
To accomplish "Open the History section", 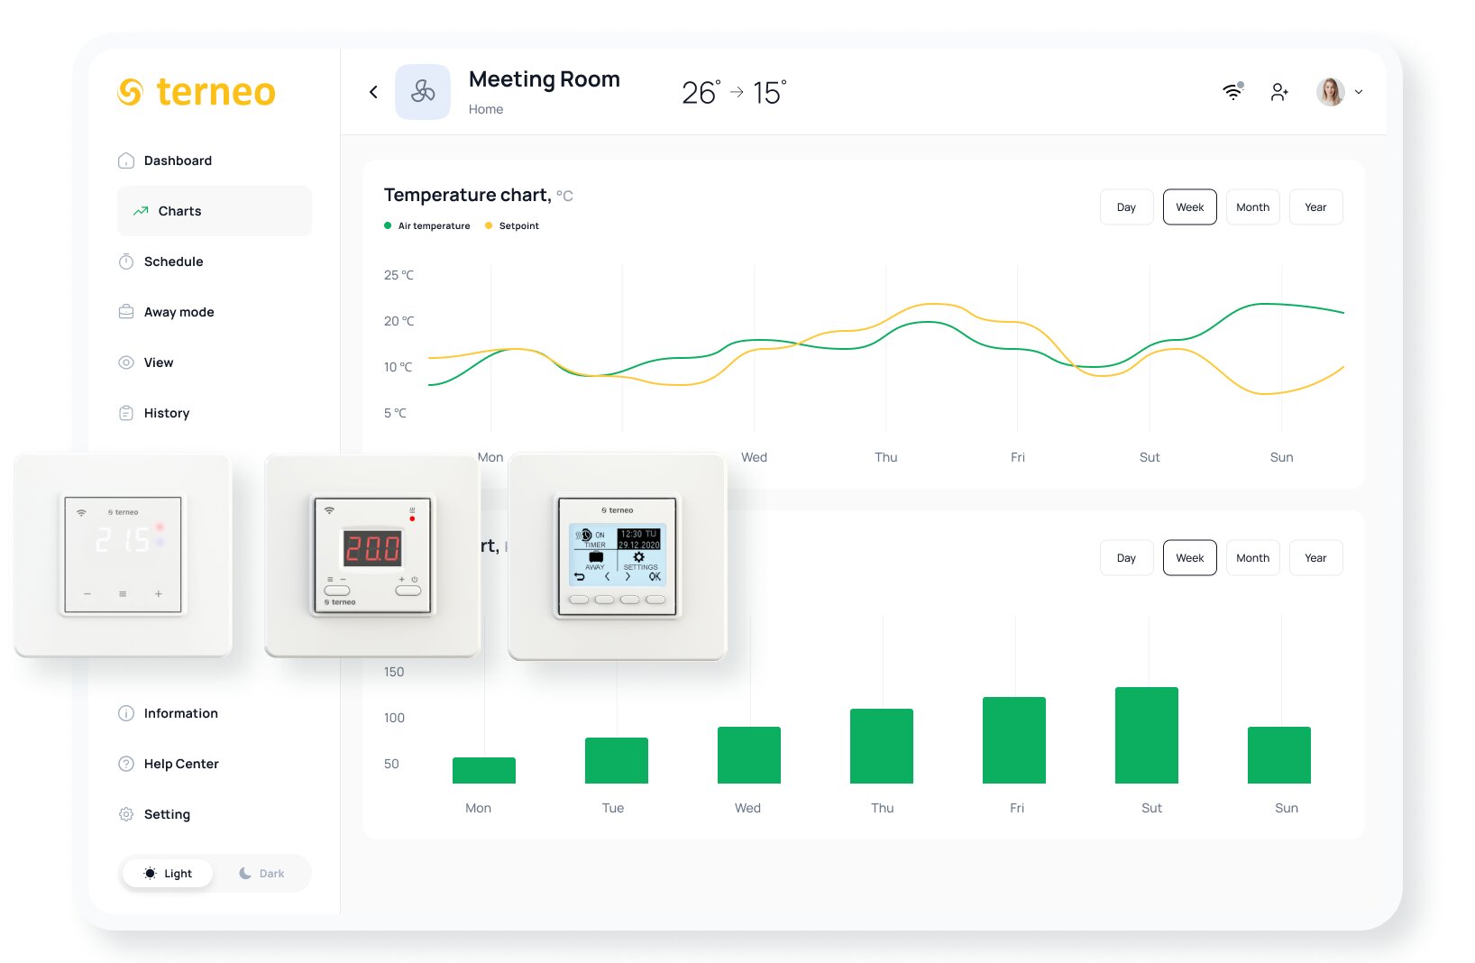I will point(166,413).
